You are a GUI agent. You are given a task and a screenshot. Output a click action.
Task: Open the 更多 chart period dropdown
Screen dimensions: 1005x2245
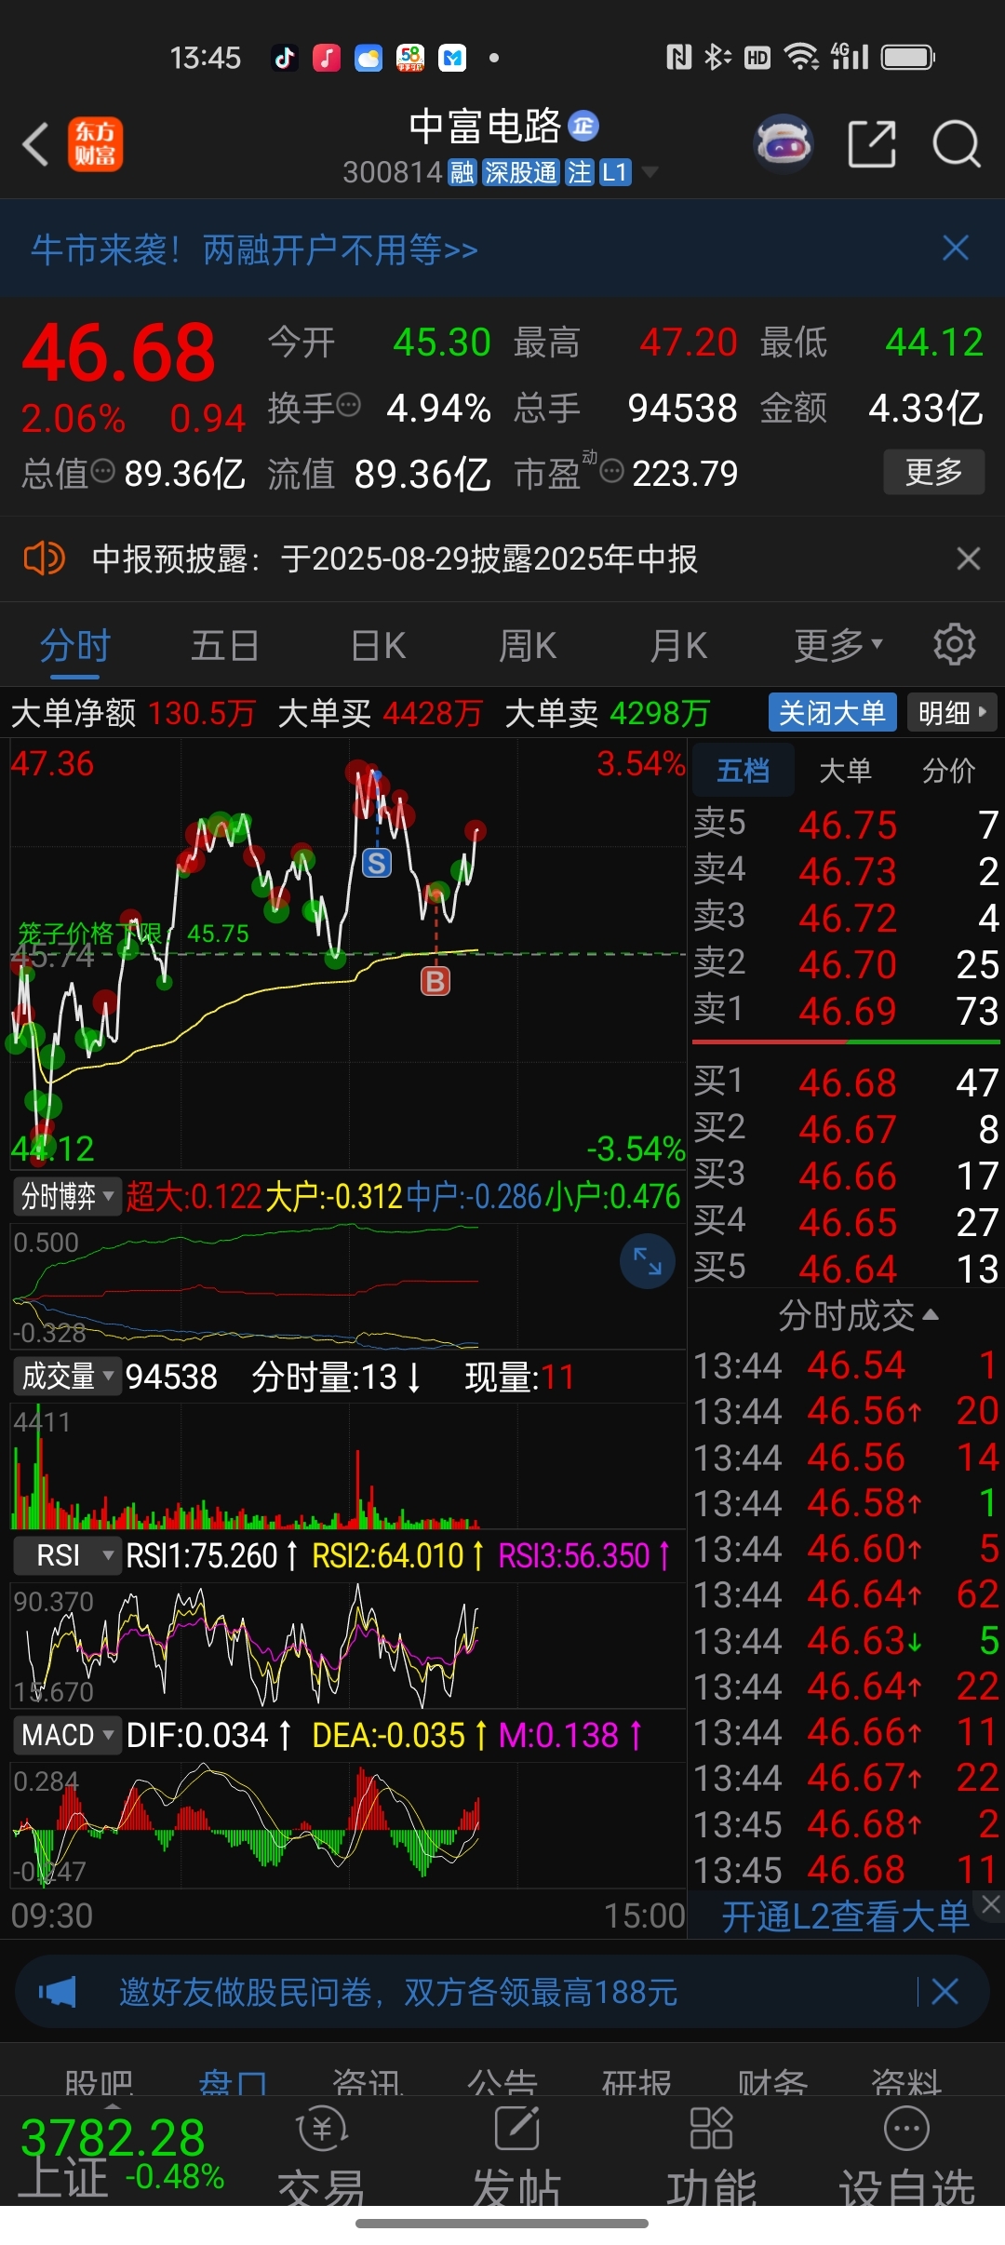pos(838,644)
